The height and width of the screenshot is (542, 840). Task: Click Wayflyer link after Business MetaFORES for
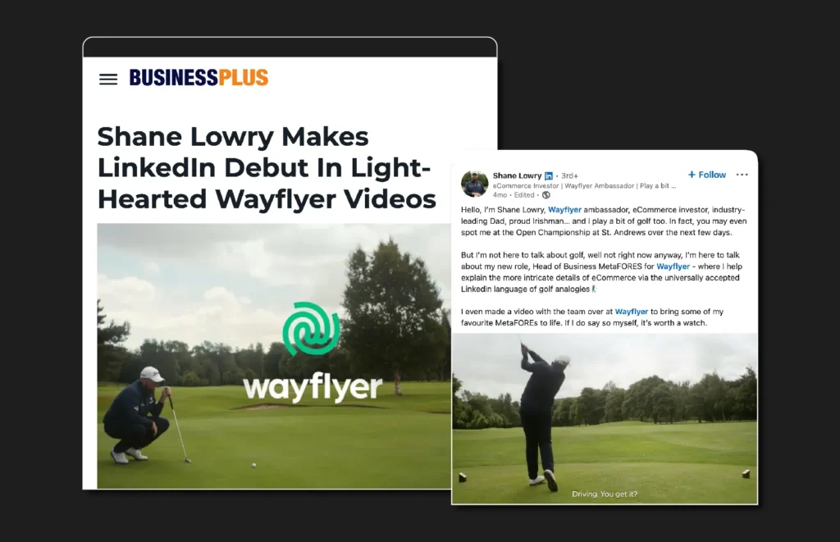click(673, 266)
